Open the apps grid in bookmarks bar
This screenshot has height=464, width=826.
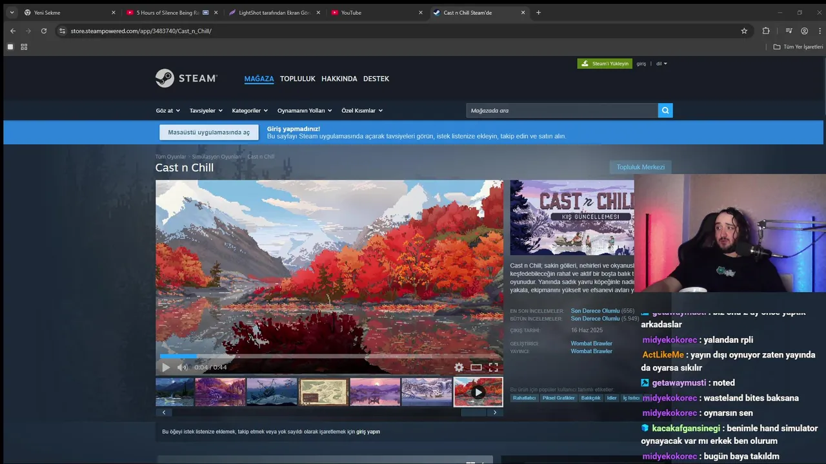pos(24,47)
